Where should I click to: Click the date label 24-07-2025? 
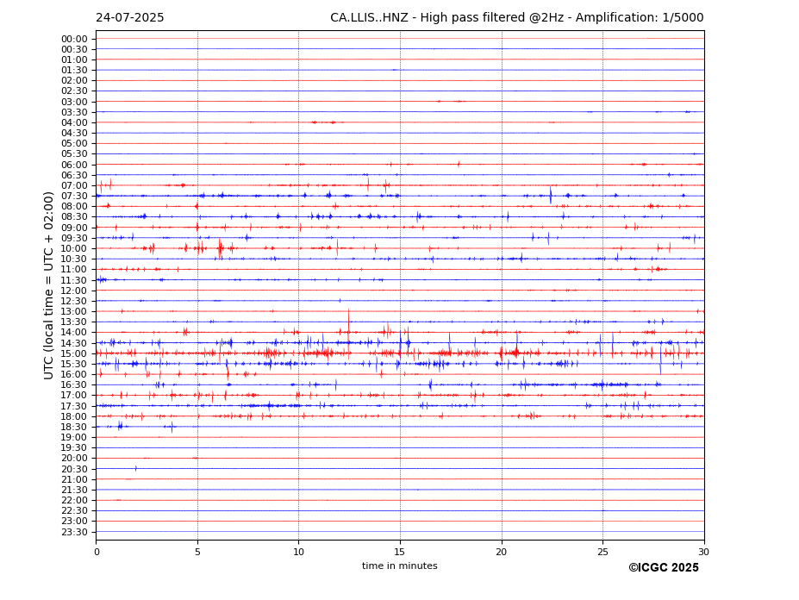[130, 18]
